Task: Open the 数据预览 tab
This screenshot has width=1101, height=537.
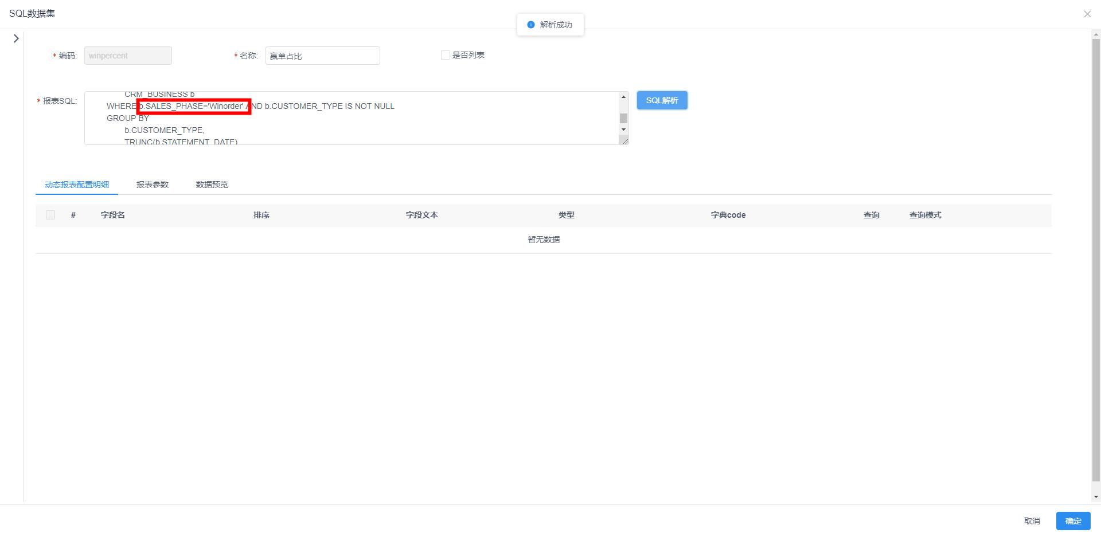Action: coord(211,185)
